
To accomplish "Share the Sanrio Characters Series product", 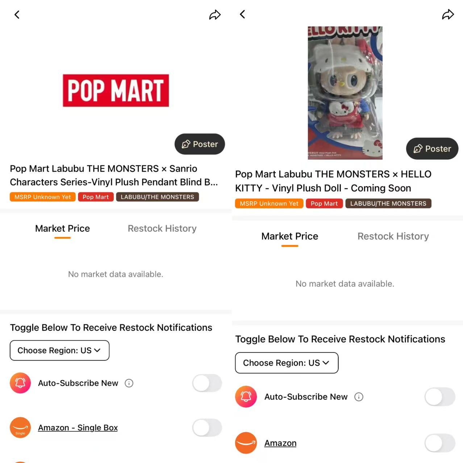I will coord(215,15).
